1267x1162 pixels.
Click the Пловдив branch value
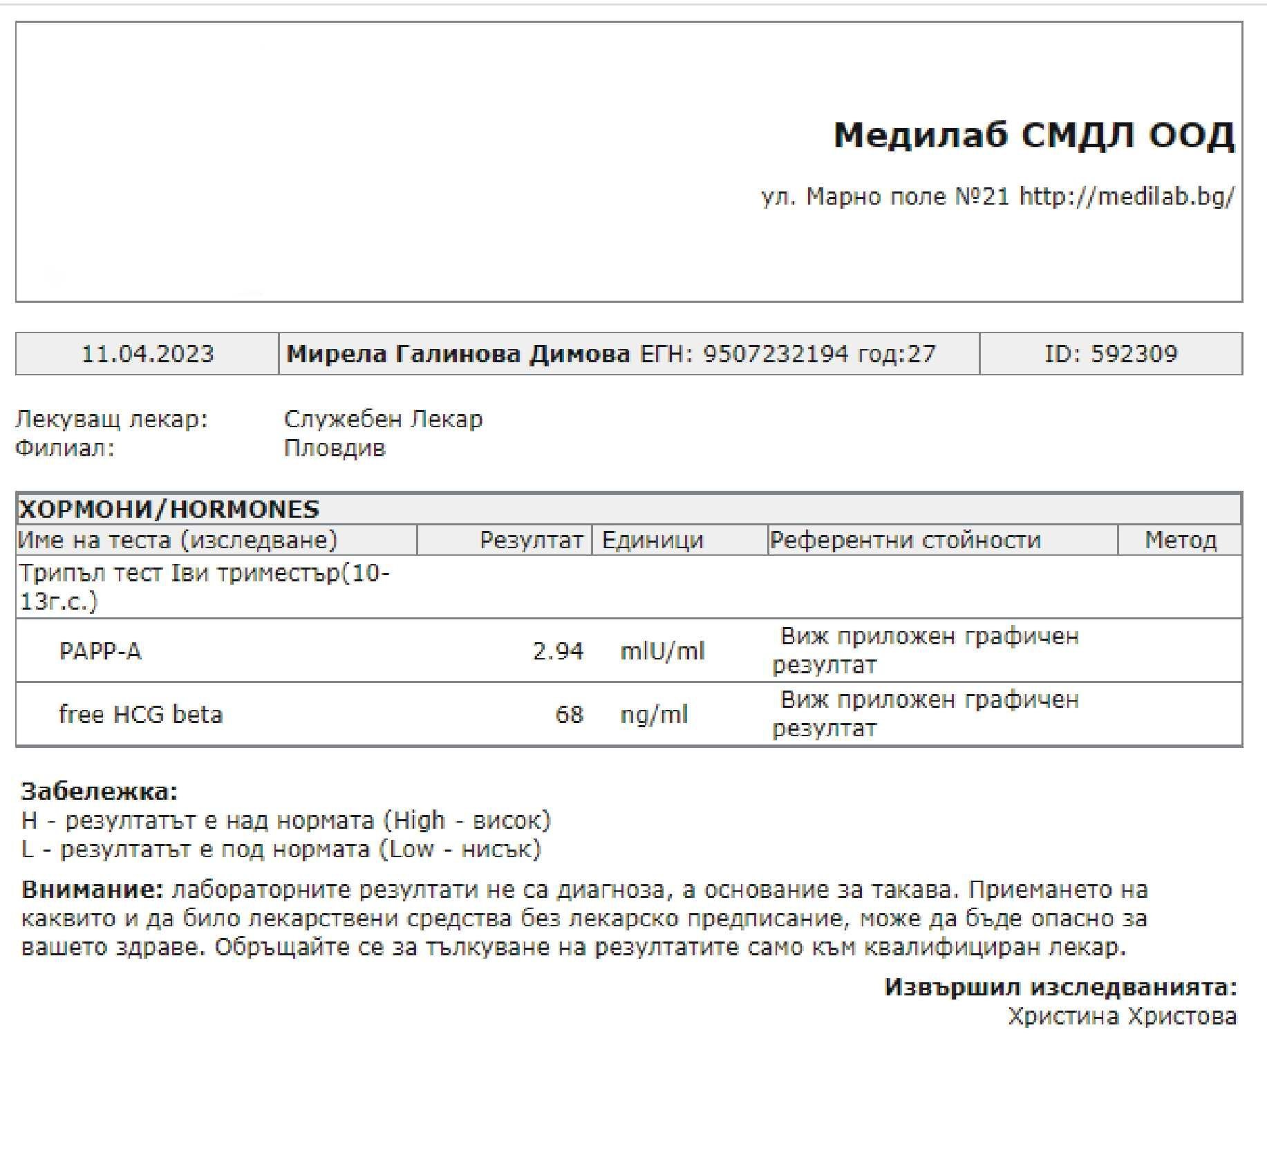335,449
